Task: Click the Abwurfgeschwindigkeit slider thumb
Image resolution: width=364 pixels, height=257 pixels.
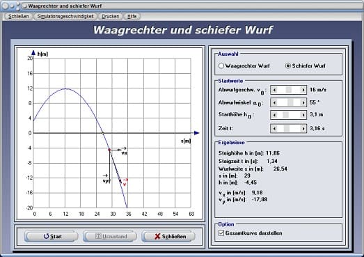Action: point(289,90)
